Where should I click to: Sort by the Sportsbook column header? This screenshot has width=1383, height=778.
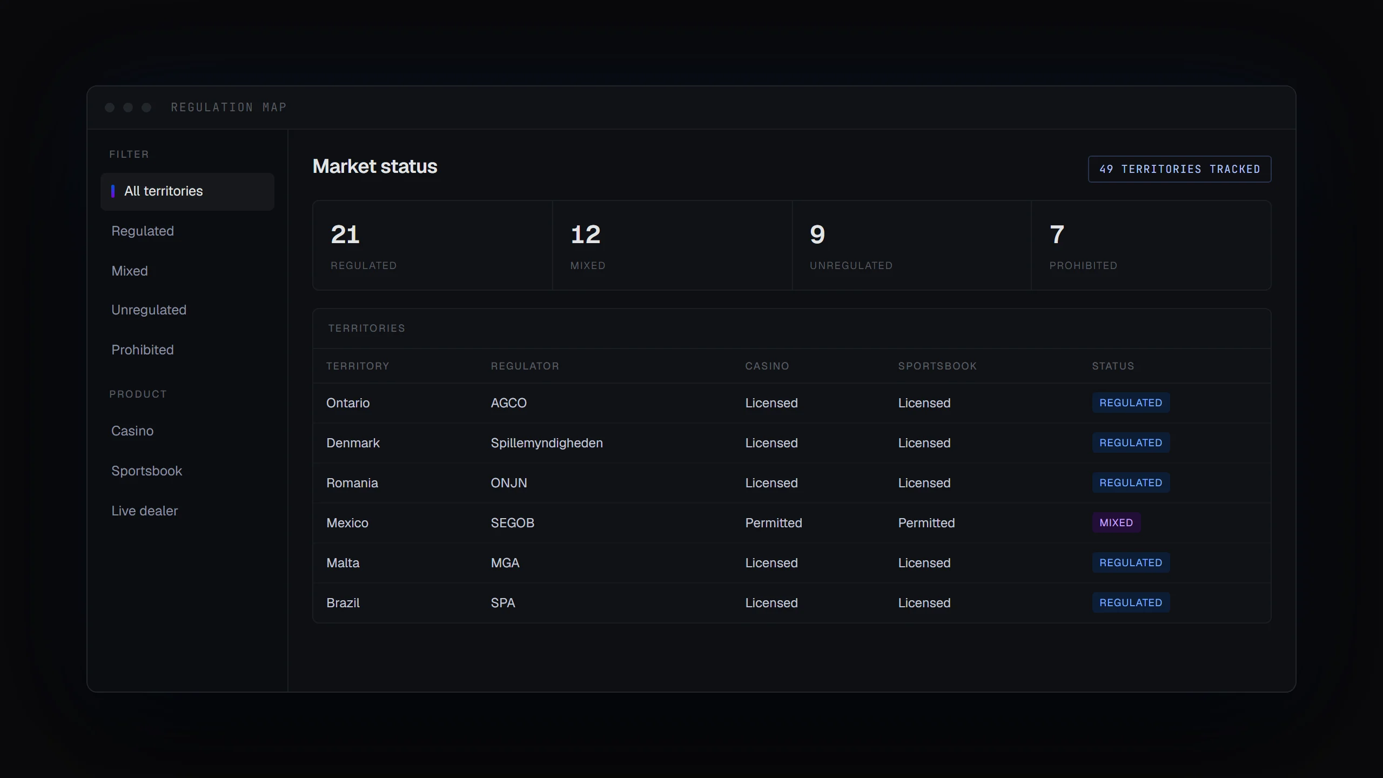937,366
